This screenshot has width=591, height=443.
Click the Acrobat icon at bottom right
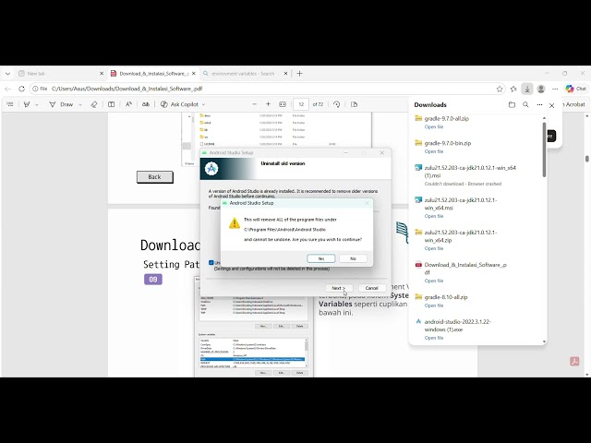coord(574,361)
